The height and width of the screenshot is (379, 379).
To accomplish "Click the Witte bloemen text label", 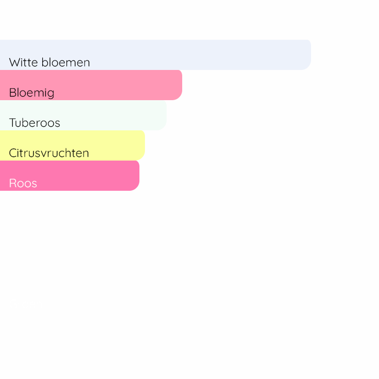I will click(49, 62).
